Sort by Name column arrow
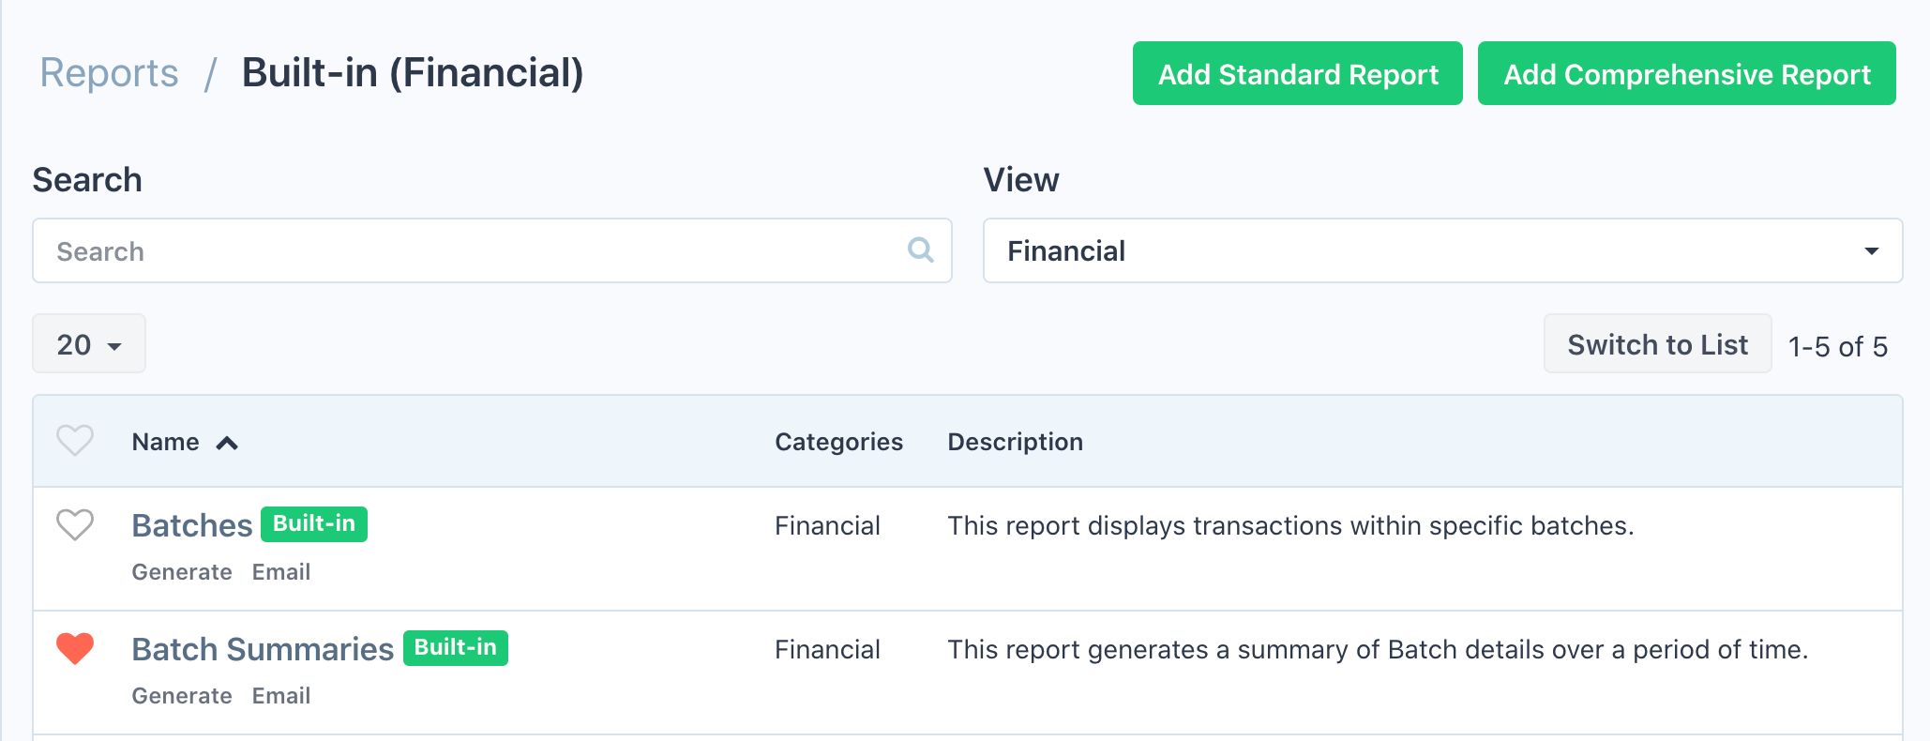This screenshot has height=741, width=1930. coord(227,443)
